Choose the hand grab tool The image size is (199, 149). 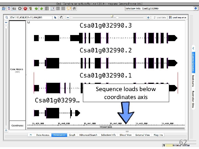(x=61, y=17)
